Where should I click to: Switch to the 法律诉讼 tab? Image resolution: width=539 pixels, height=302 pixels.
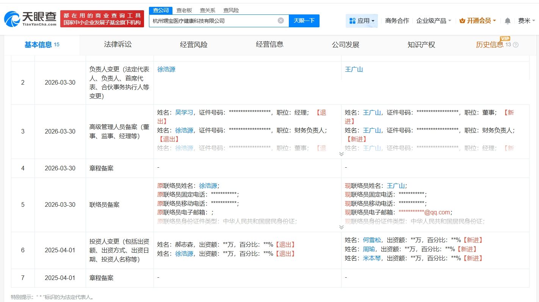118,44
